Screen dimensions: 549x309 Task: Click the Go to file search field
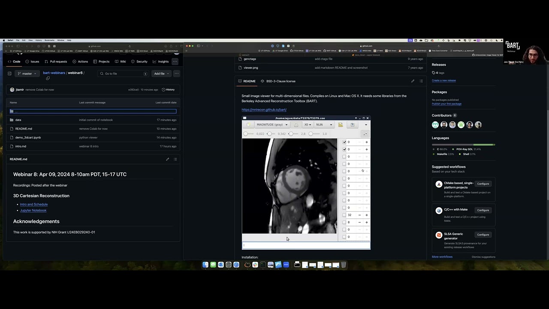(123, 73)
